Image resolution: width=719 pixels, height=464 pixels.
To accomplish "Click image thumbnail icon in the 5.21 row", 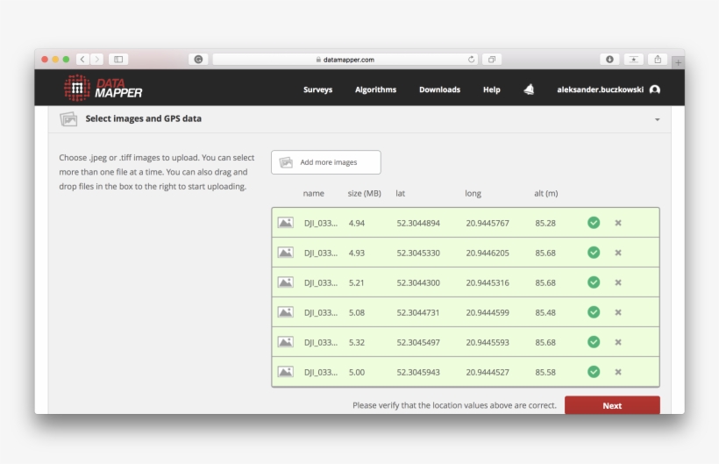I will (285, 282).
